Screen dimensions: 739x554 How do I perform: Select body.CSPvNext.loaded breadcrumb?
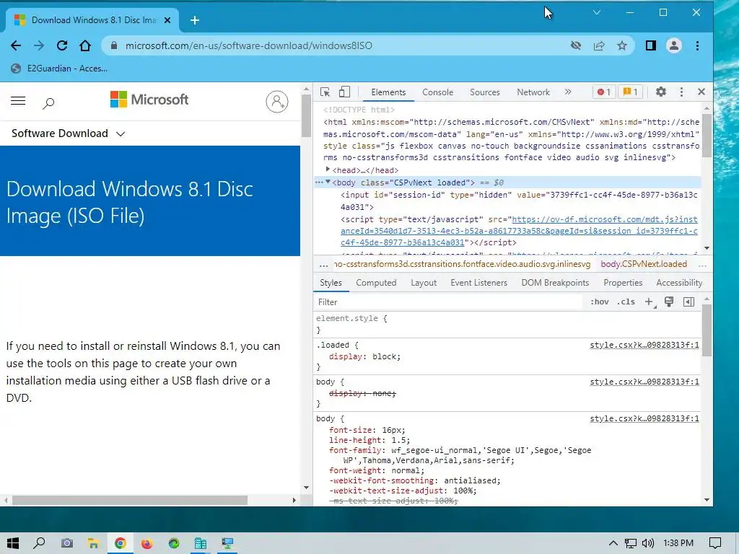(x=643, y=264)
